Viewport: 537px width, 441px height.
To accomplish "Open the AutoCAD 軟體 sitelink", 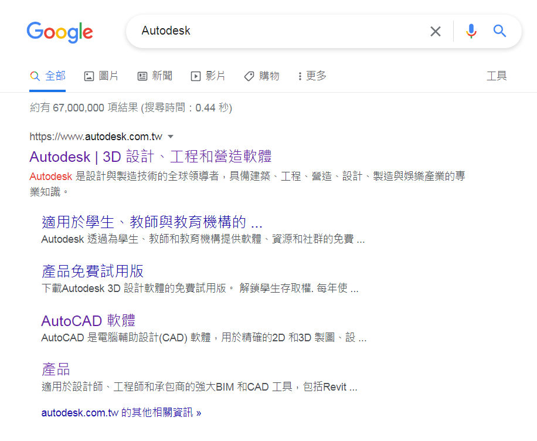I will [89, 321].
